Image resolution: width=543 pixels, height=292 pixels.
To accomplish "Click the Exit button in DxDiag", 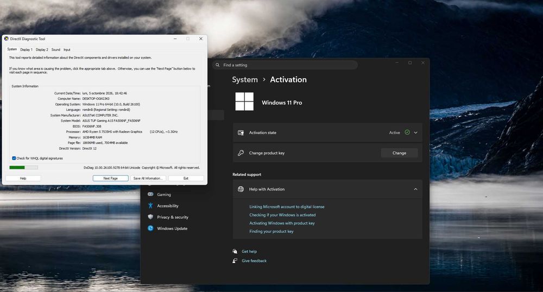I will pyautogui.click(x=186, y=178).
